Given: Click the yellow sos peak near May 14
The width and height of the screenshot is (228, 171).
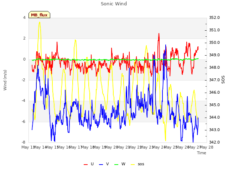Looking at the screenshot, I should tap(40, 22).
